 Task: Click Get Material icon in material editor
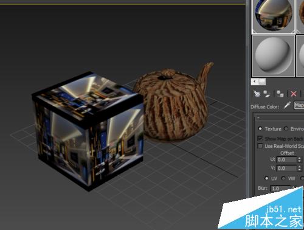point(257,94)
